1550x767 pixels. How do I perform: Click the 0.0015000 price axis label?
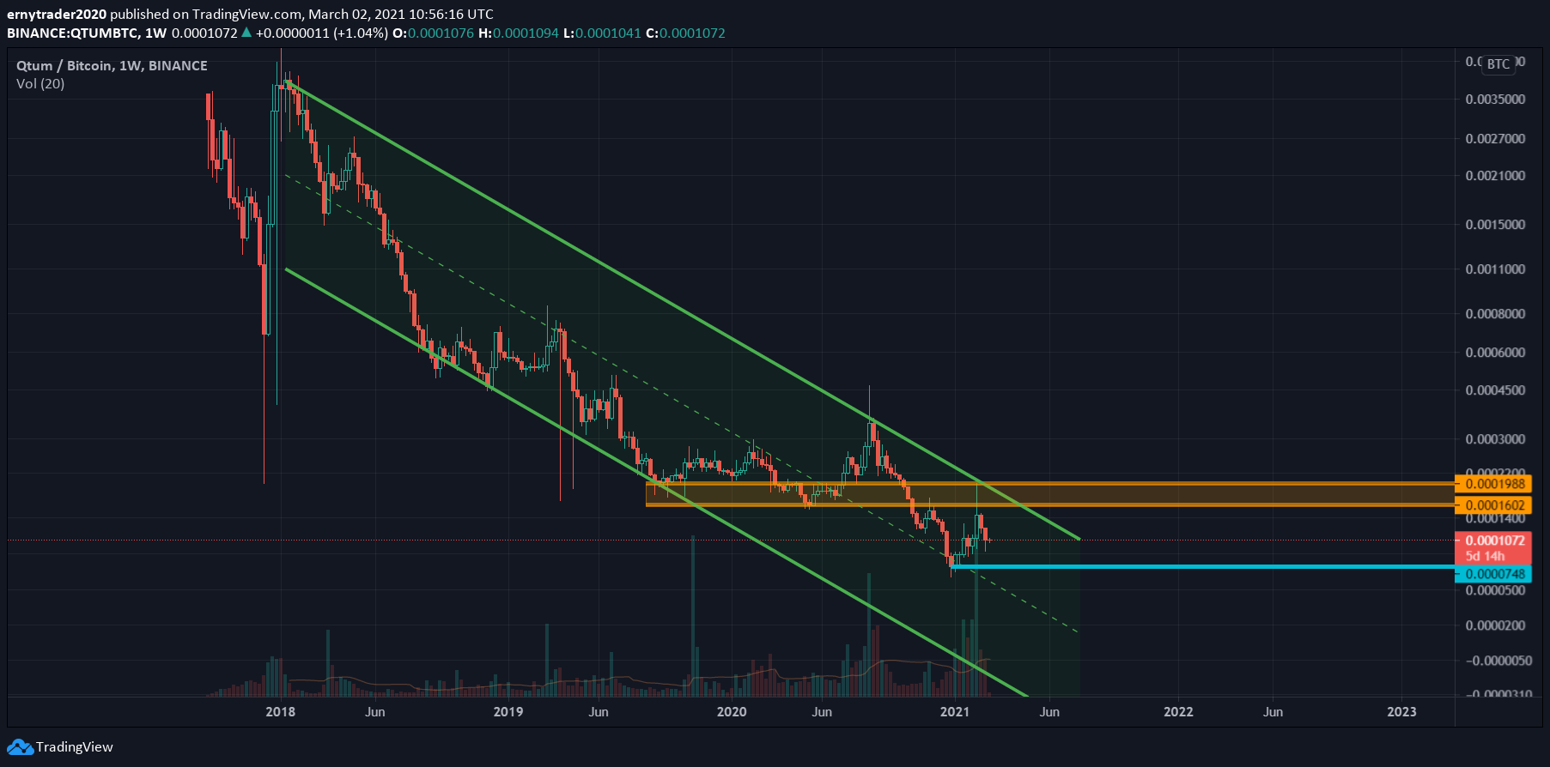1495,225
